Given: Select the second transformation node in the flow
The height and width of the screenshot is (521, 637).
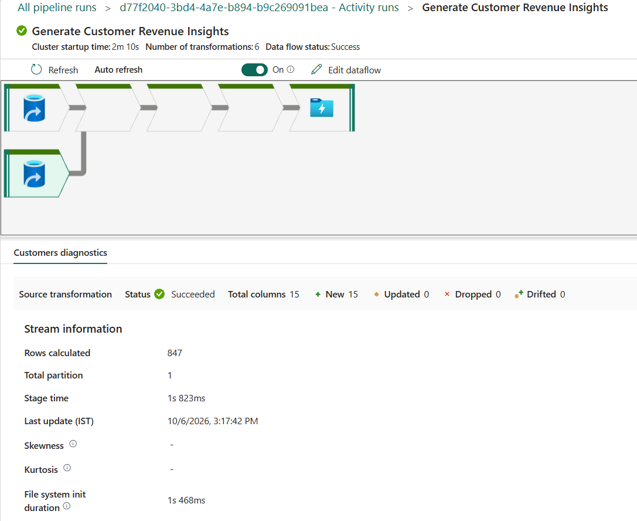Looking at the screenshot, I should tap(108, 108).
